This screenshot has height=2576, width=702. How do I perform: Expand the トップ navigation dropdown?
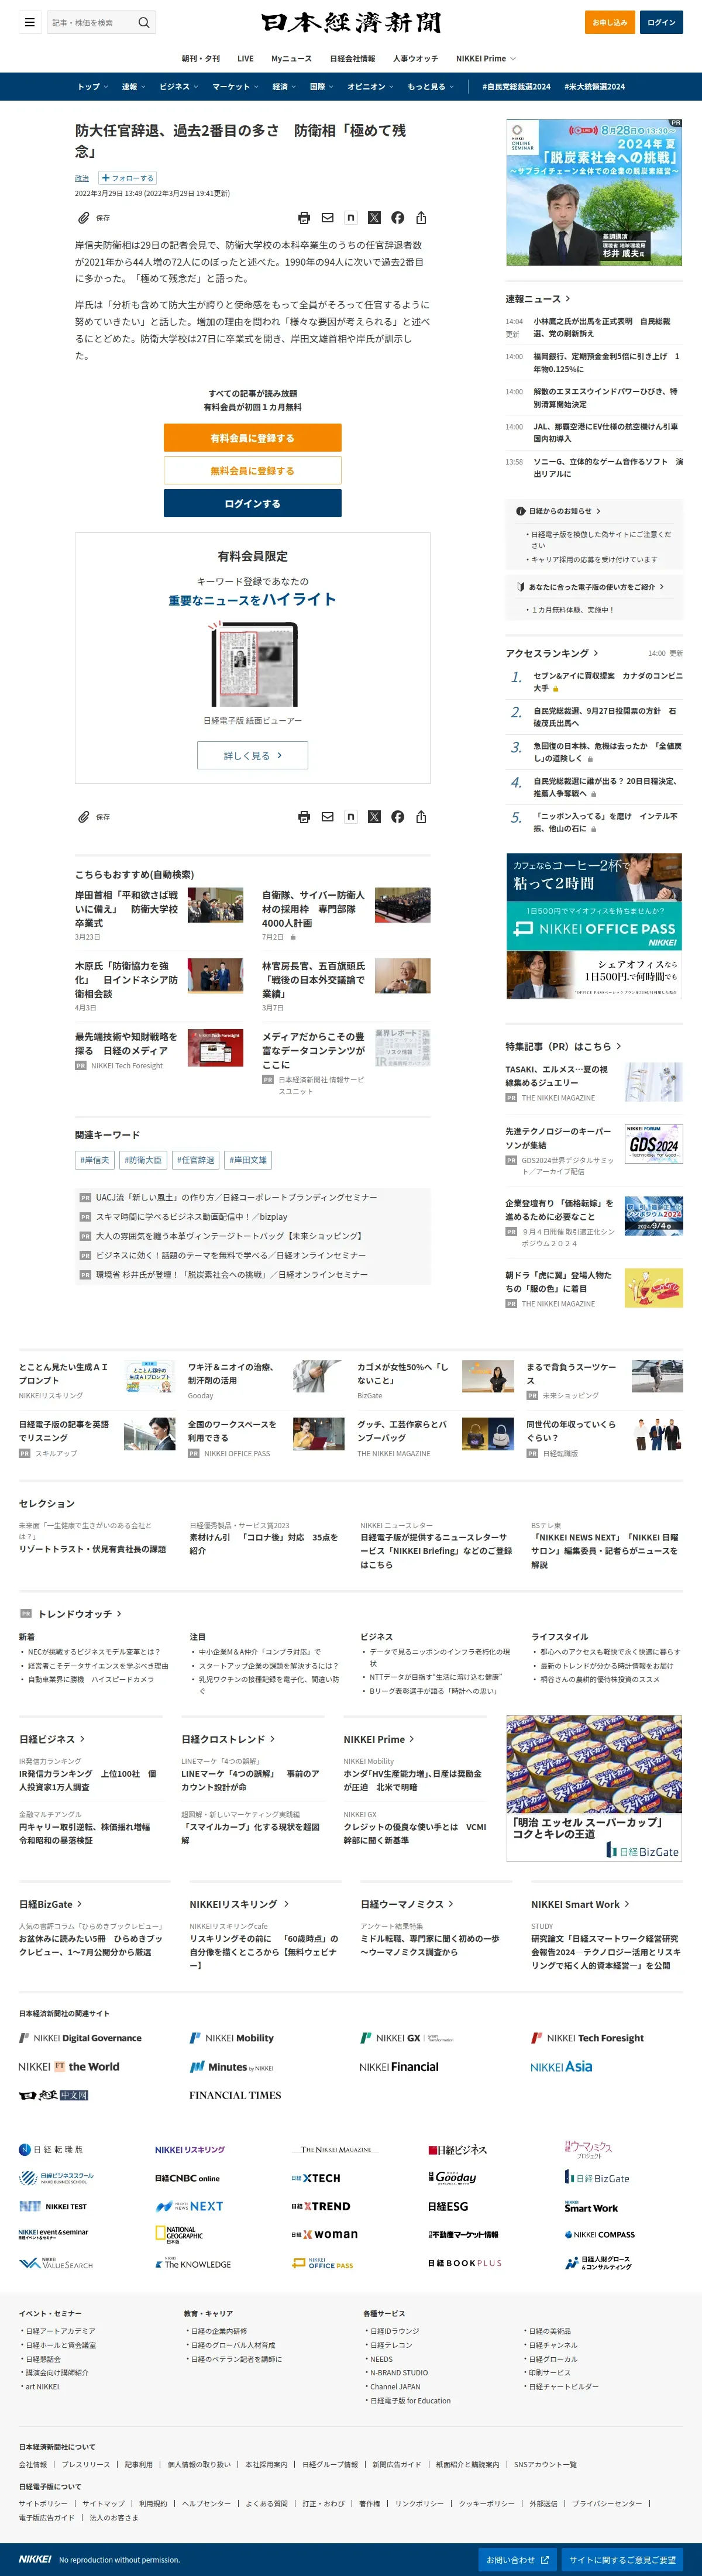coord(92,87)
